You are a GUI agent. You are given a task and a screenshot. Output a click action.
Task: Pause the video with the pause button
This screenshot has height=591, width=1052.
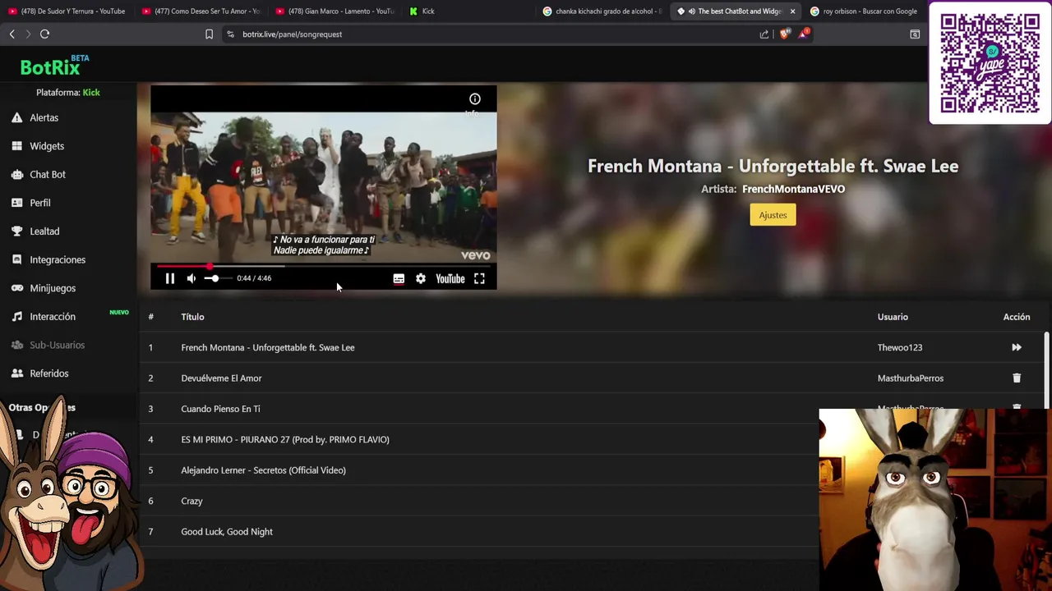[x=170, y=278]
